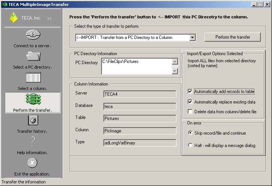The height and width of the screenshot is (186, 272).
Task: Click 'Select a column.' label
Action: pyautogui.click(x=32, y=88)
